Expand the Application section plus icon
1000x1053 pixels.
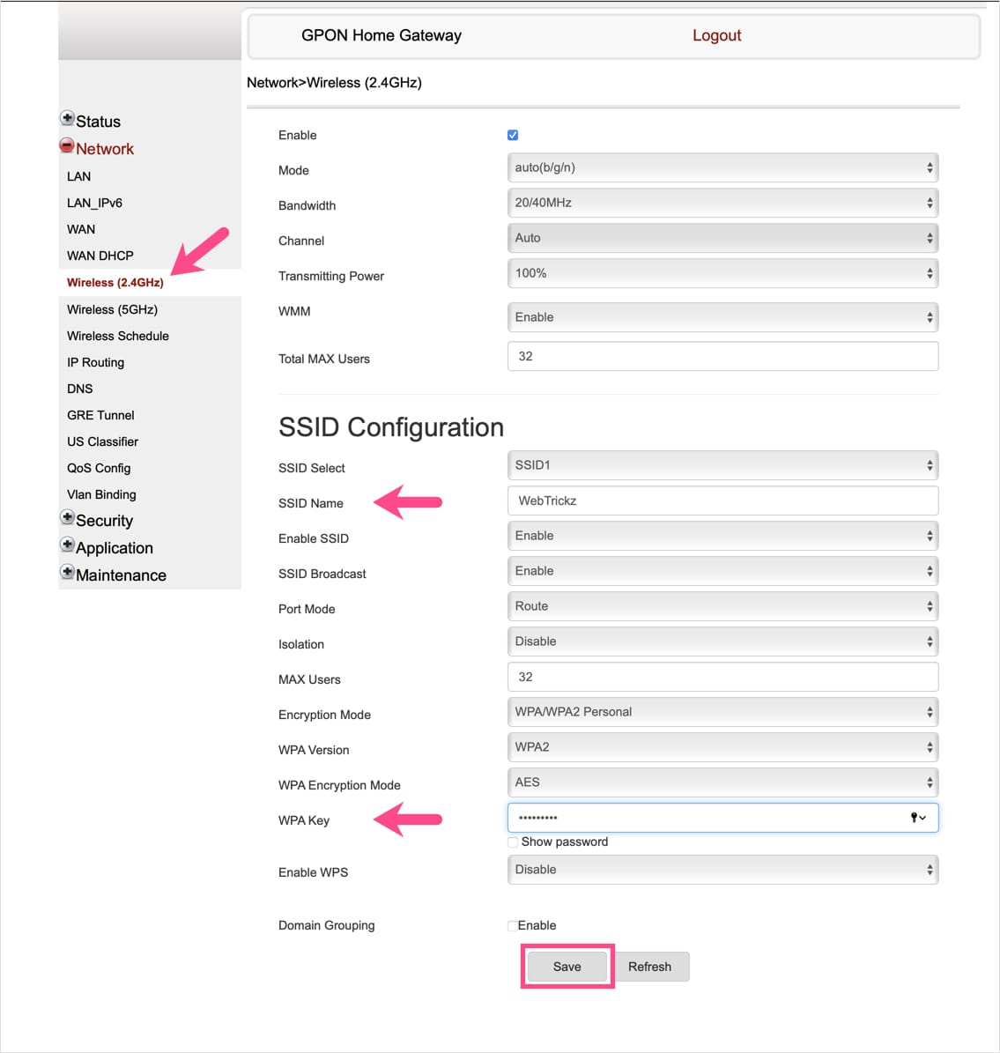point(67,545)
